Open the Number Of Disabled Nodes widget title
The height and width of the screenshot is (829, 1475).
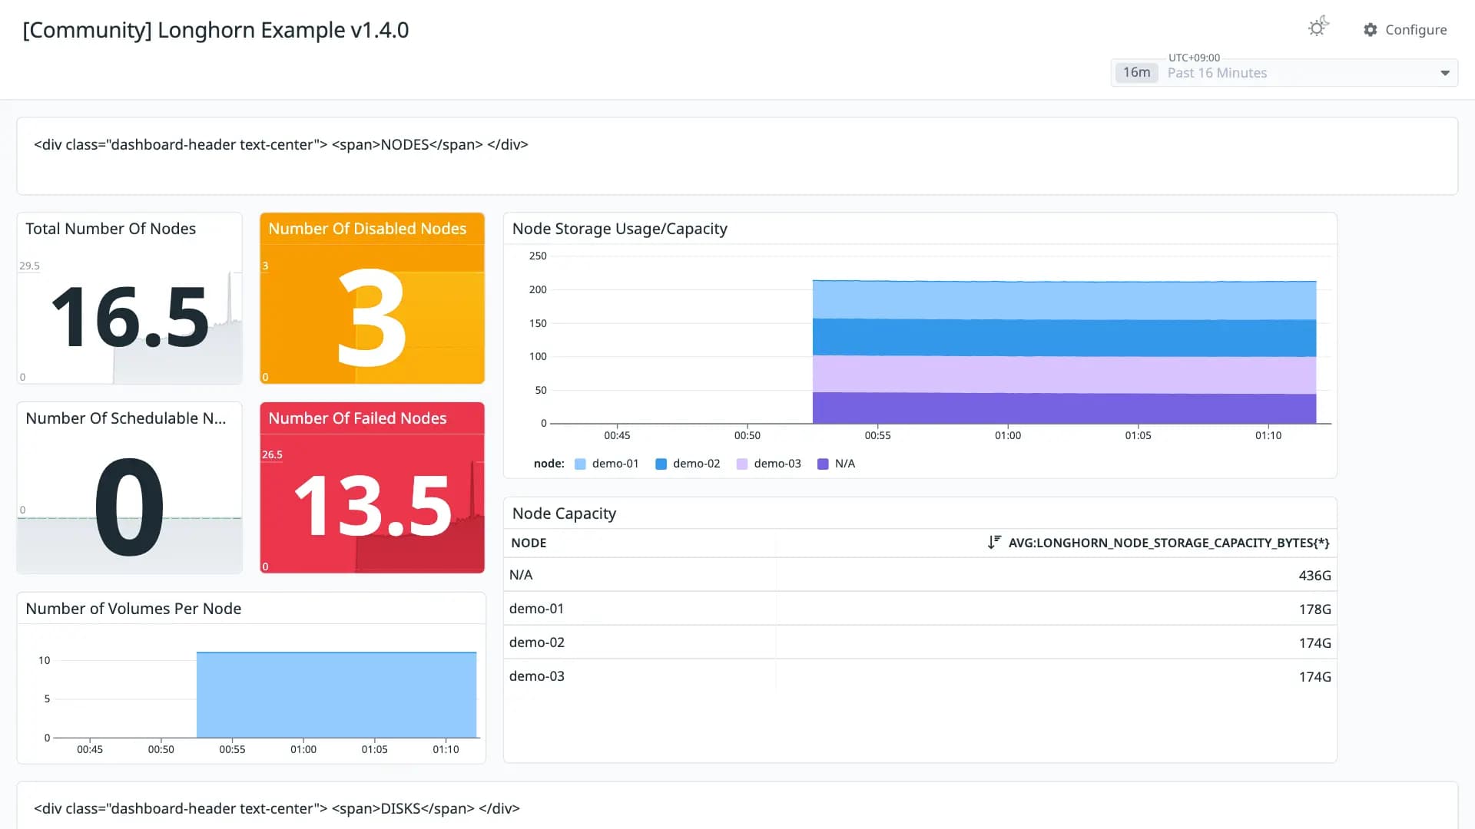click(367, 229)
